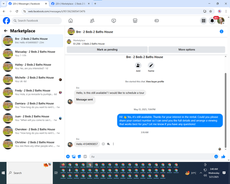Open the Windows Start menu

tap(3, 173)
